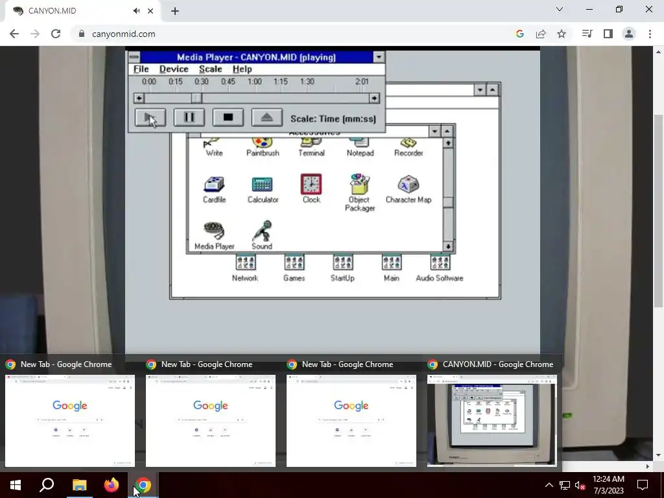This screenshot has height=498, width=664.
Task: Select the Recorder icon
Action: pyautogui.click(x=409, y=146)
